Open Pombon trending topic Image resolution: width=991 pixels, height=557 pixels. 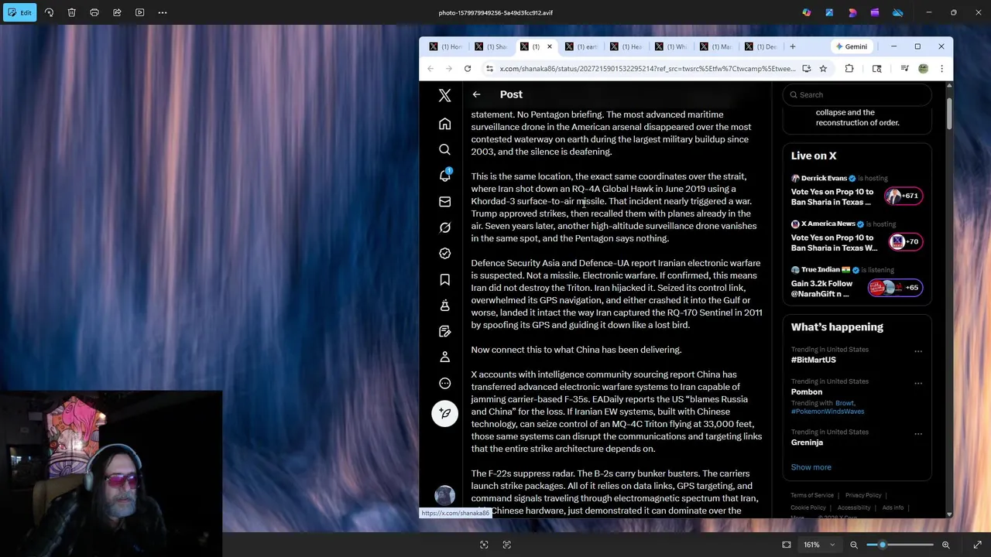pyautogui.click(x=806, y=391)
